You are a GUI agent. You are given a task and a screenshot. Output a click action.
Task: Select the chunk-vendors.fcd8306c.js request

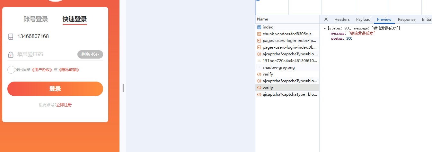(287, 34)
